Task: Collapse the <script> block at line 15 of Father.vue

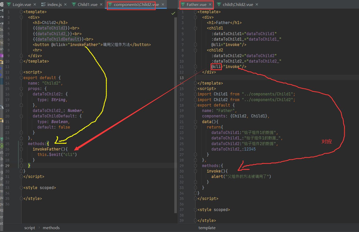Action: (x=196, y=89)
